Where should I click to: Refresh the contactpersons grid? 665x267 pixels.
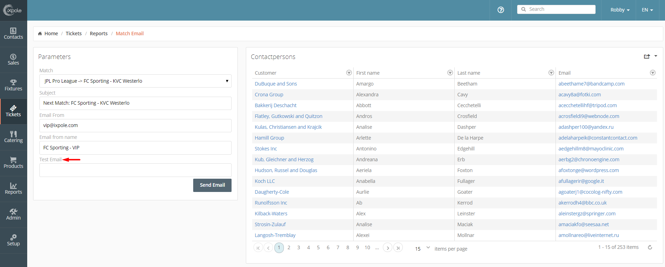click(650, 247)
